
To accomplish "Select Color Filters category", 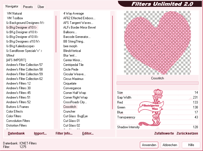I will pos(14,116).
